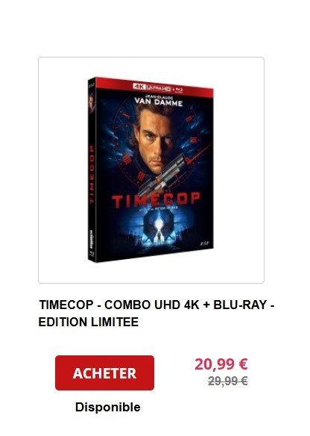Click the Disponible availability label
Image resolution: width=310 pixels, height=436 pixels.
point(108,407)
